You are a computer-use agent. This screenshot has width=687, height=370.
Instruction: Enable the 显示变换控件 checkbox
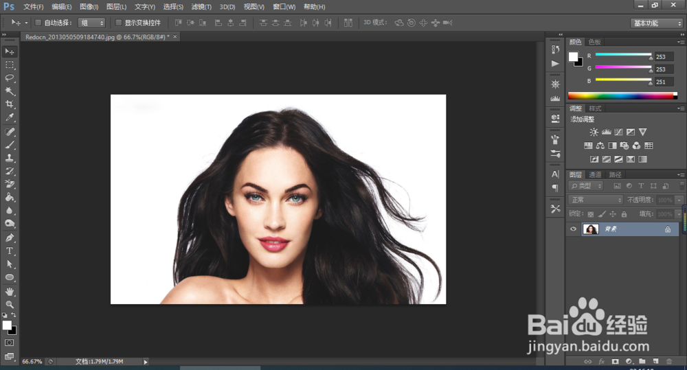[118, 23]
